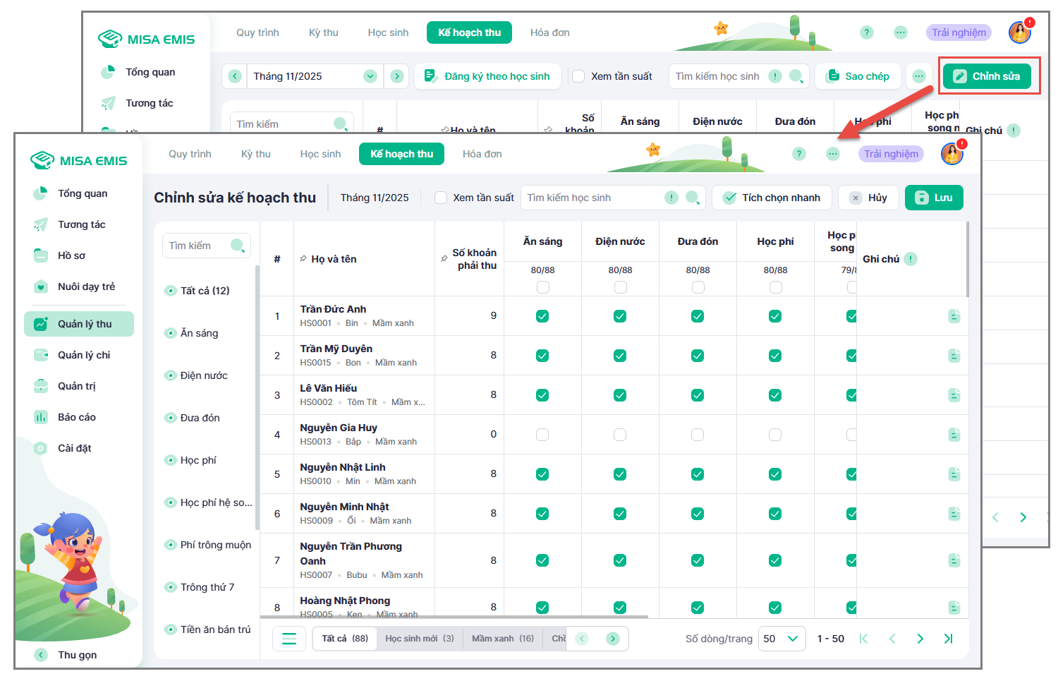This screenshot has width=1058, height=681.
Task: Click the user avatar with notification badge
Action: pos(951,153)
